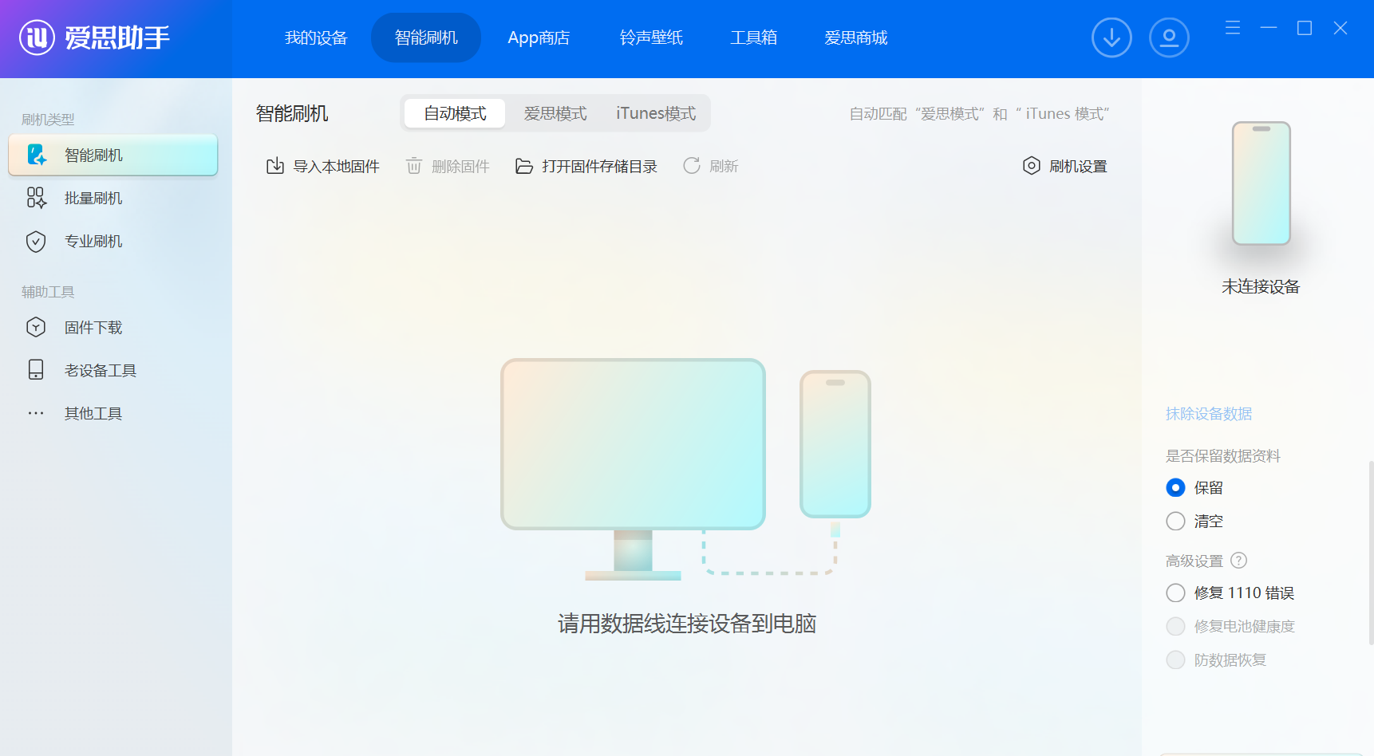Choose the 清空 radio option

pos(1175,522)
